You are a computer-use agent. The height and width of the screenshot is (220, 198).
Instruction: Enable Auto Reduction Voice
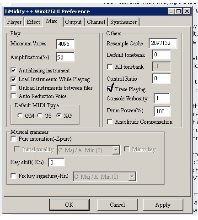[x=13, y=96]
